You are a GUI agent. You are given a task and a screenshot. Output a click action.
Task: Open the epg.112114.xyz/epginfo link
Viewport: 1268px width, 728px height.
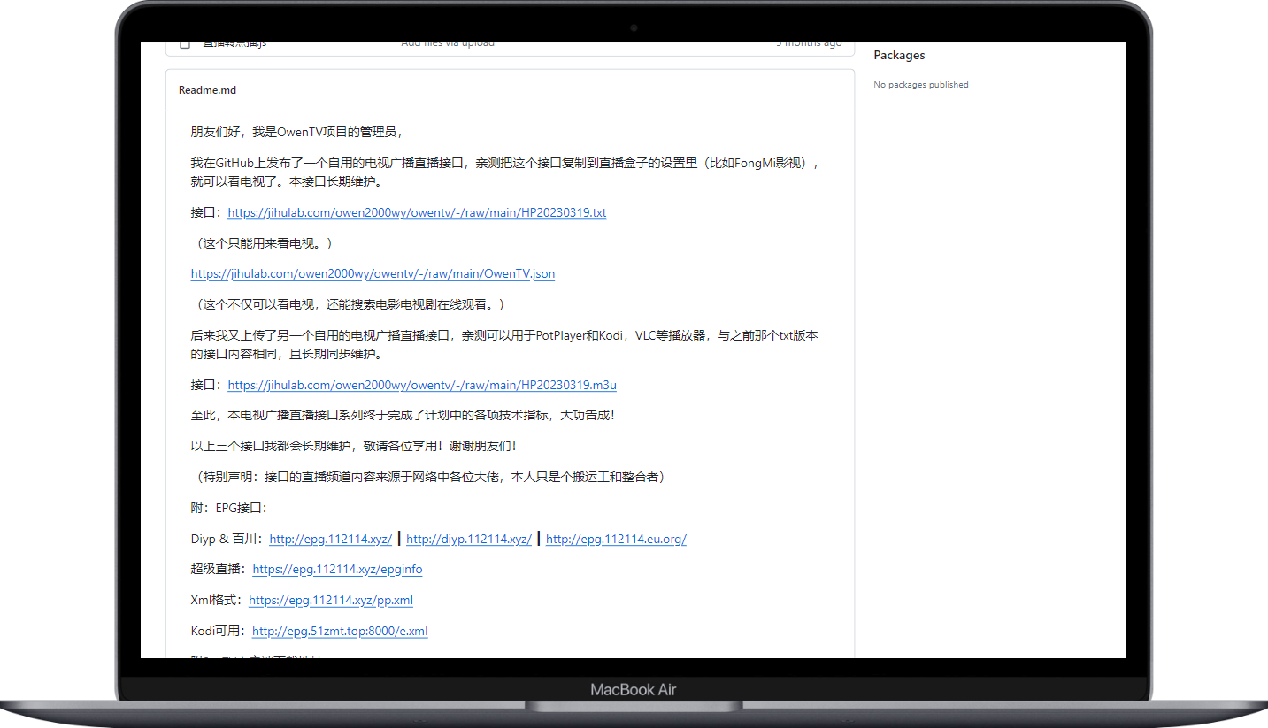click(x=337, y=569)
